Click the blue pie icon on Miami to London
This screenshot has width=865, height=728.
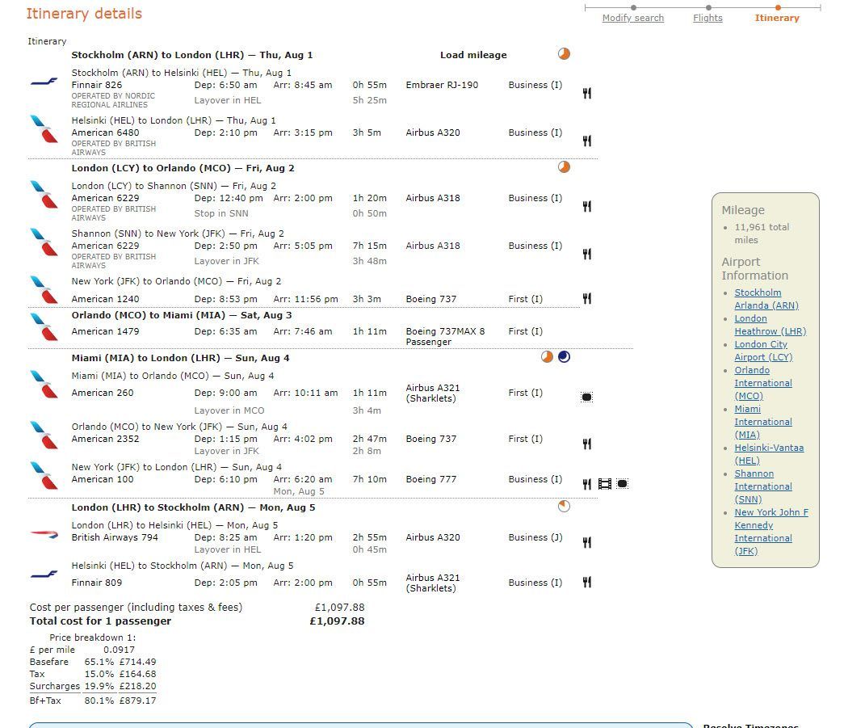click(564, 357)
